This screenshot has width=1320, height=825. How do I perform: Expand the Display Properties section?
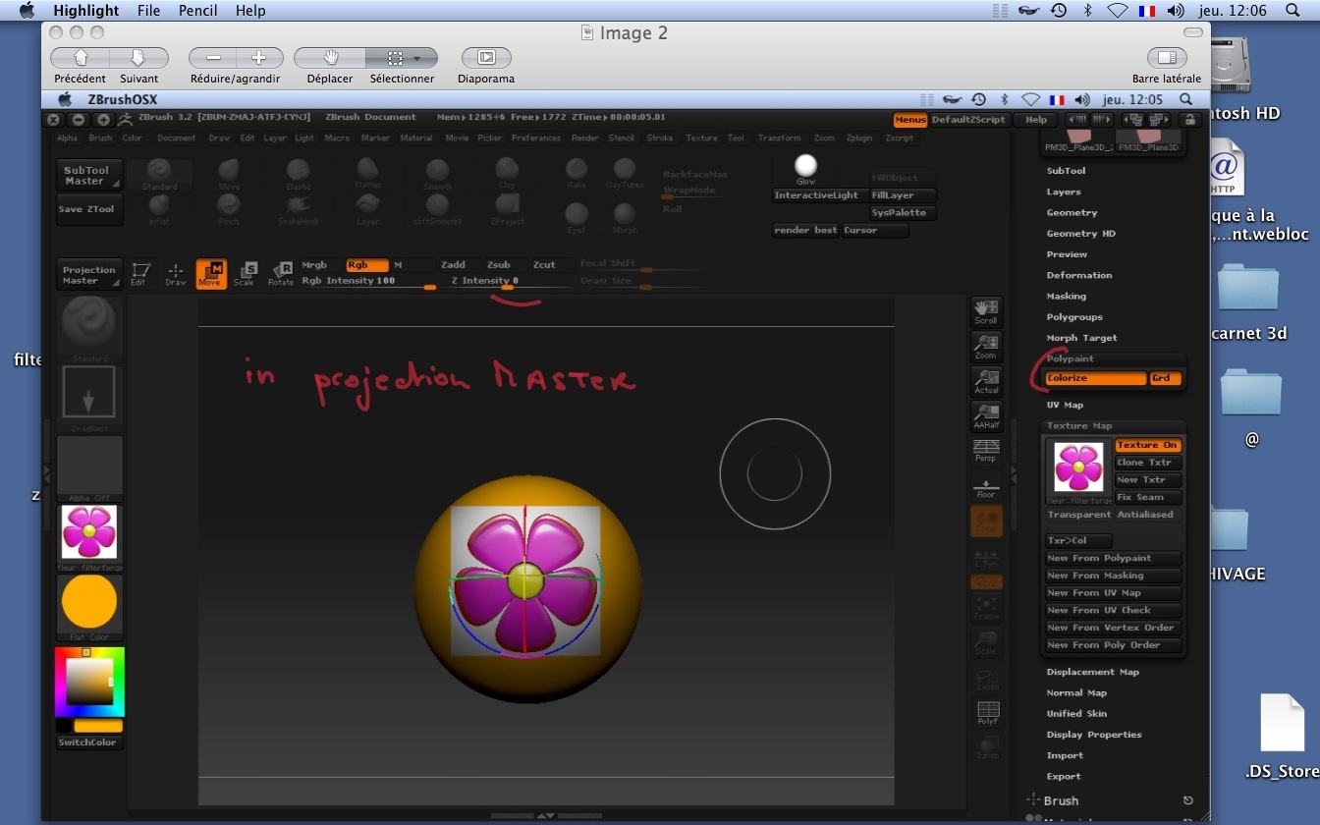1094,735
